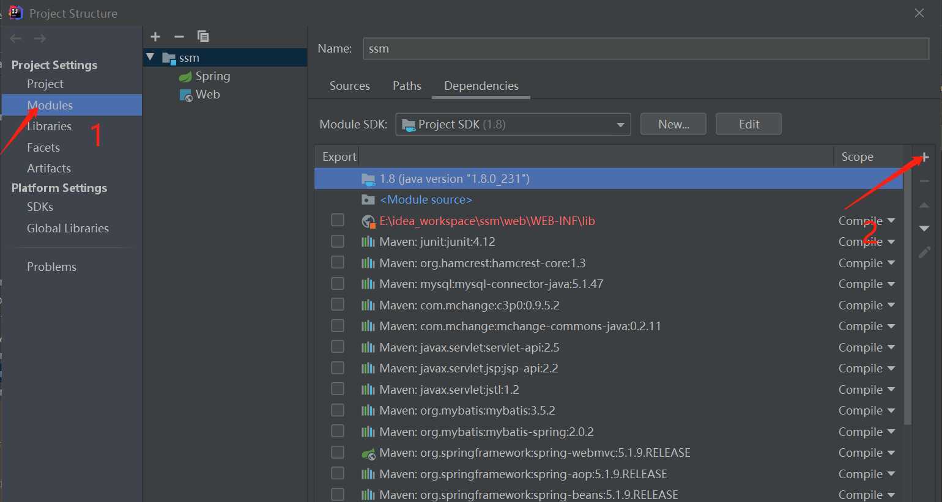Screen dimensions: 942x502
Task: Check export for hamcrest-core:1.3
Action: (338, 262)
